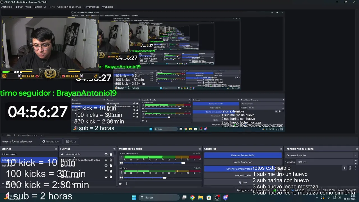Open the Windows Start menu
The image size is (359, 202).
[134, 198]
